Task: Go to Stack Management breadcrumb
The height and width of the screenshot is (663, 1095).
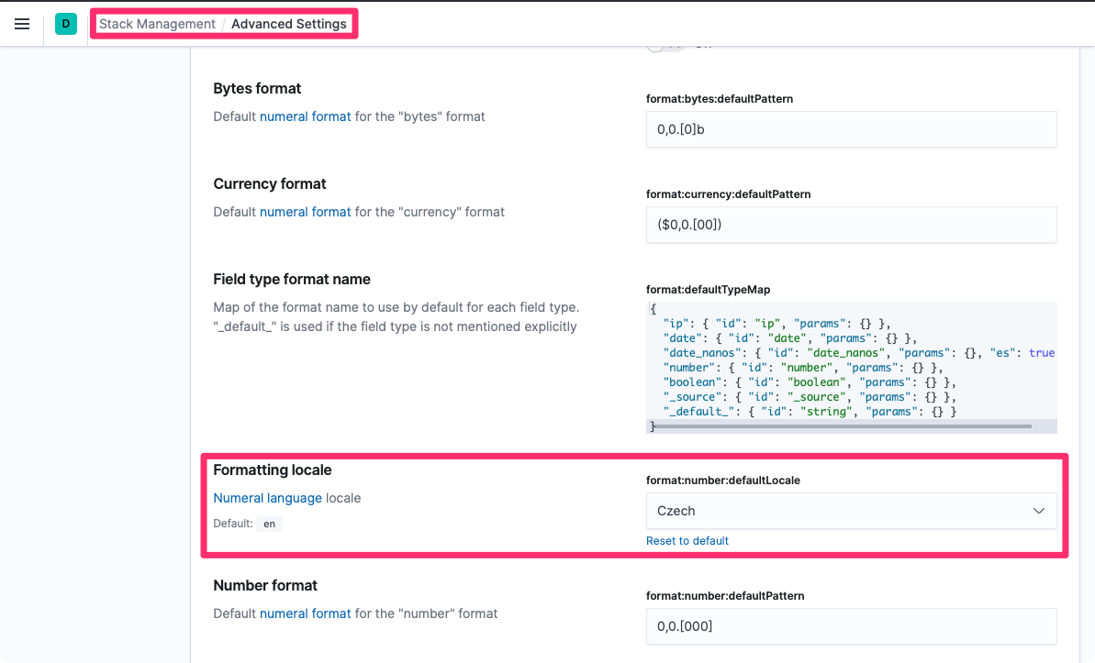Action: point(157,24)
